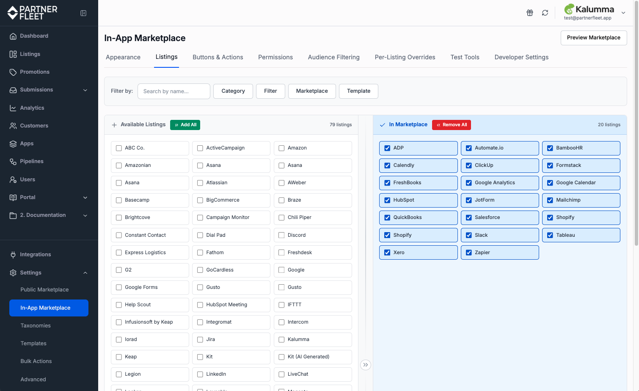
Task: Check the ABC Co. listing checkbox
Action: (119, 148)
